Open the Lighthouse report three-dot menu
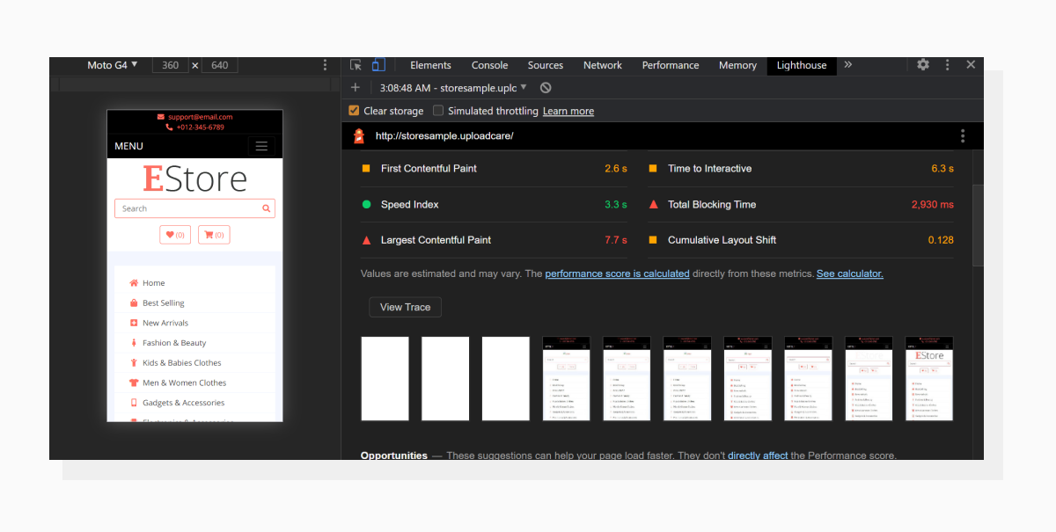The width and height of the screenshot is (1056, 532). 962,135
